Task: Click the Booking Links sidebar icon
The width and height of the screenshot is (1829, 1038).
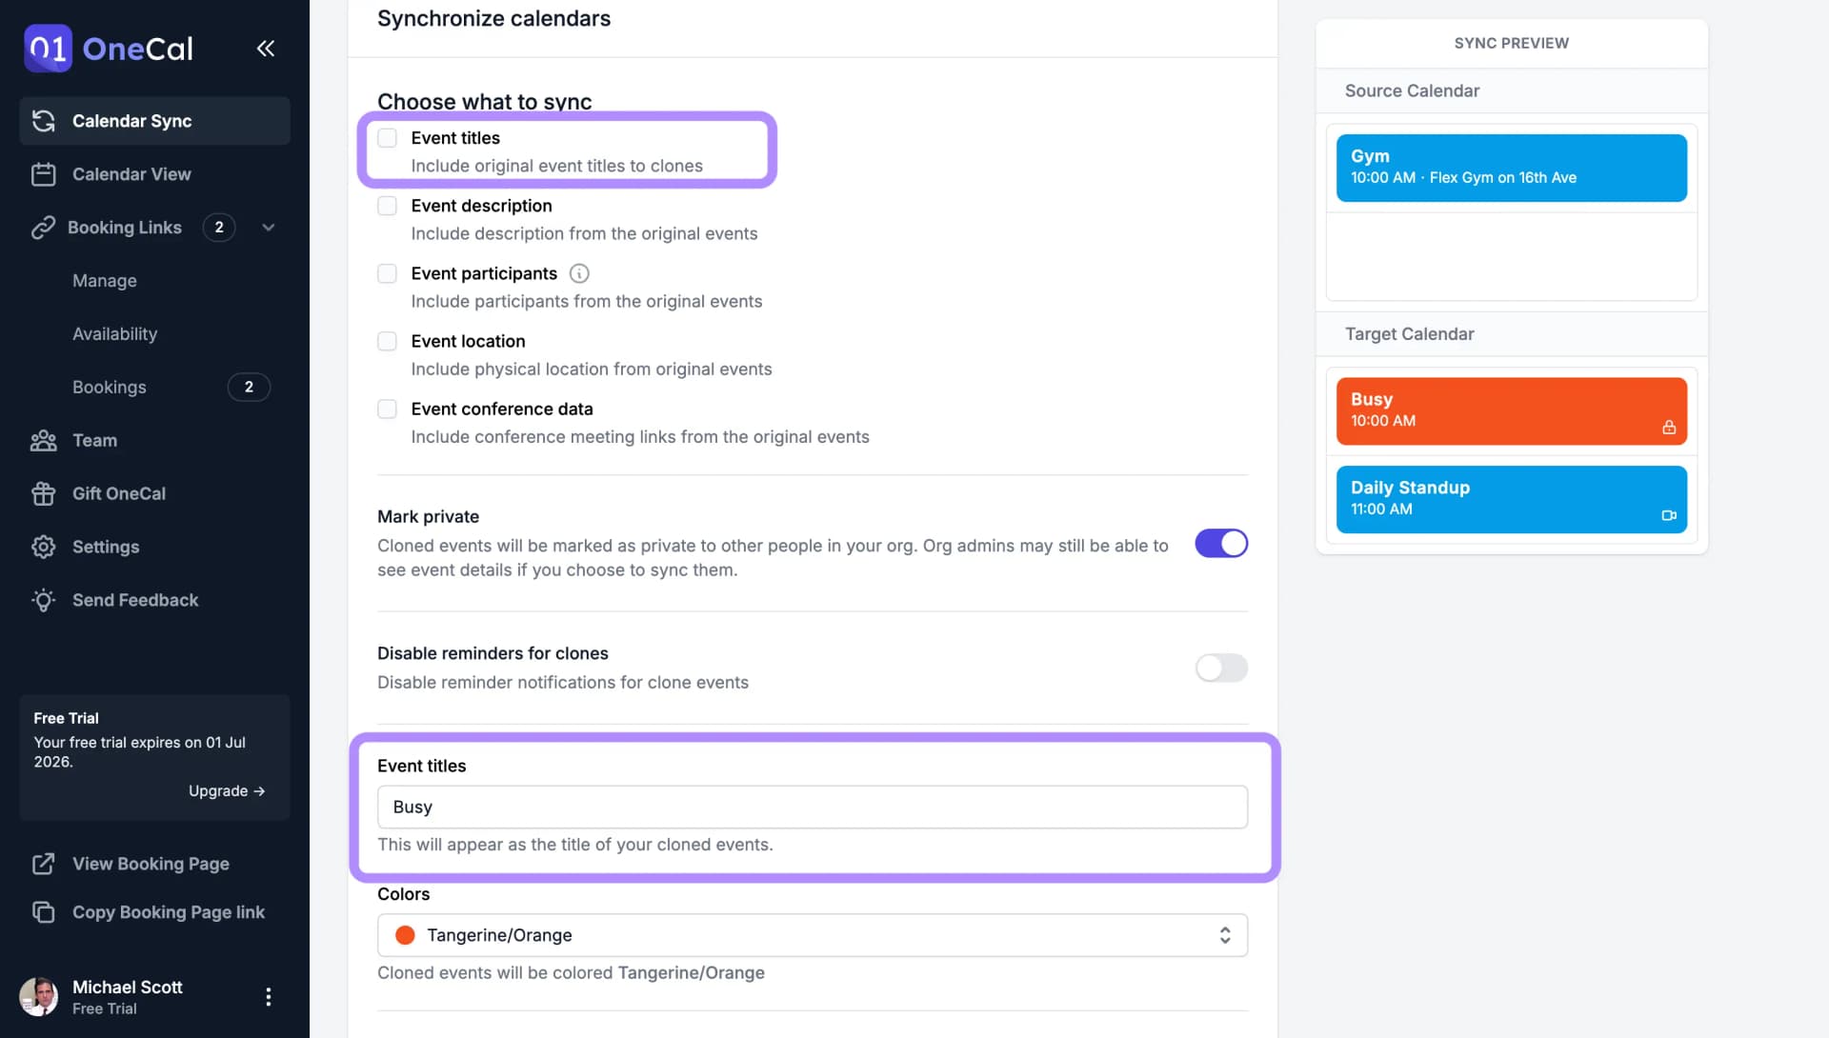Action: pos(42,229)
